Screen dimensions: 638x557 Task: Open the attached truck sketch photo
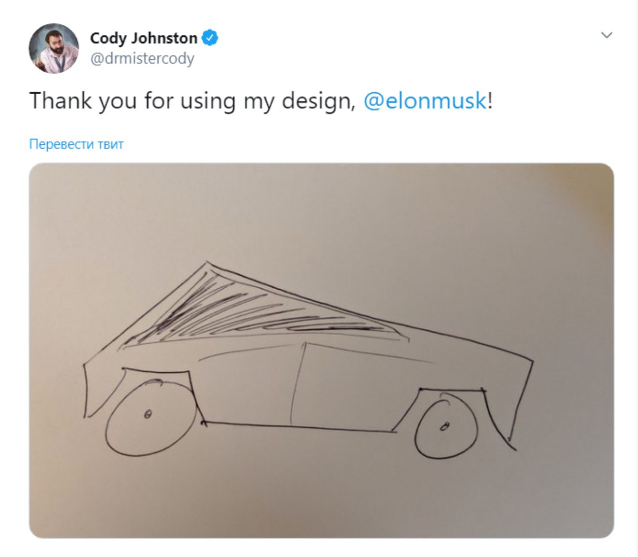click(321, 350)
